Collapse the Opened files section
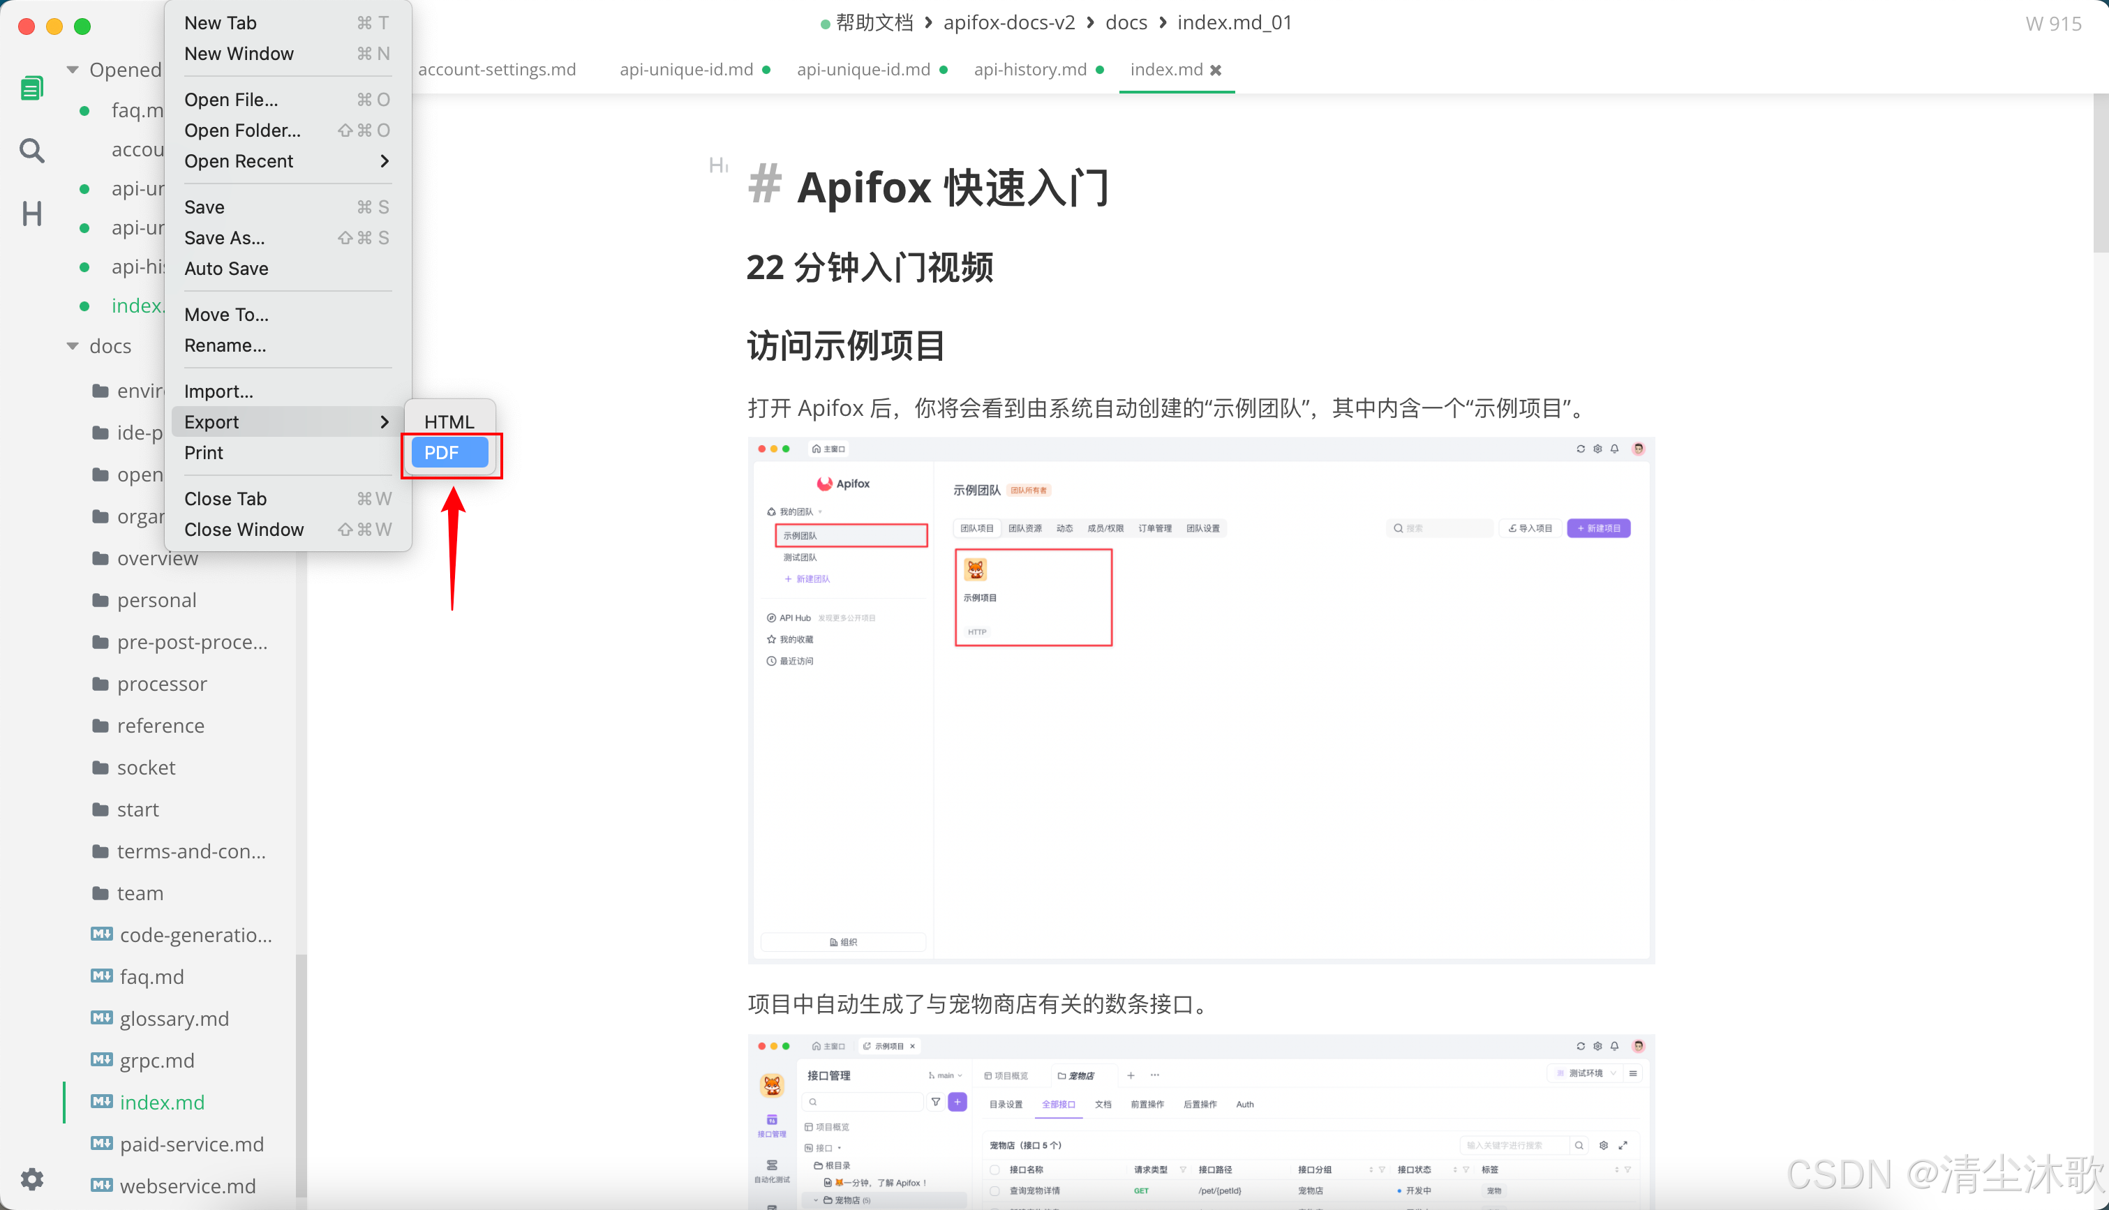 tap(73, 70)
